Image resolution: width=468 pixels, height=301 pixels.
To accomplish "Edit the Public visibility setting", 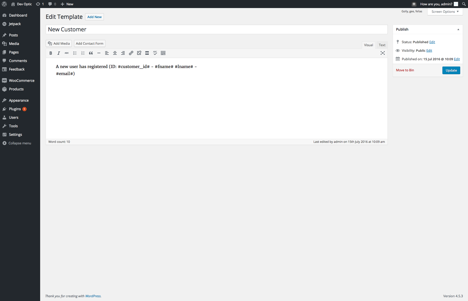I will pos(429,50).
